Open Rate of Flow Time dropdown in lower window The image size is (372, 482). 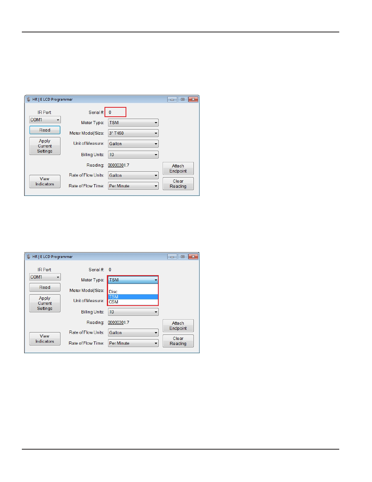click(x=133, y=343)
